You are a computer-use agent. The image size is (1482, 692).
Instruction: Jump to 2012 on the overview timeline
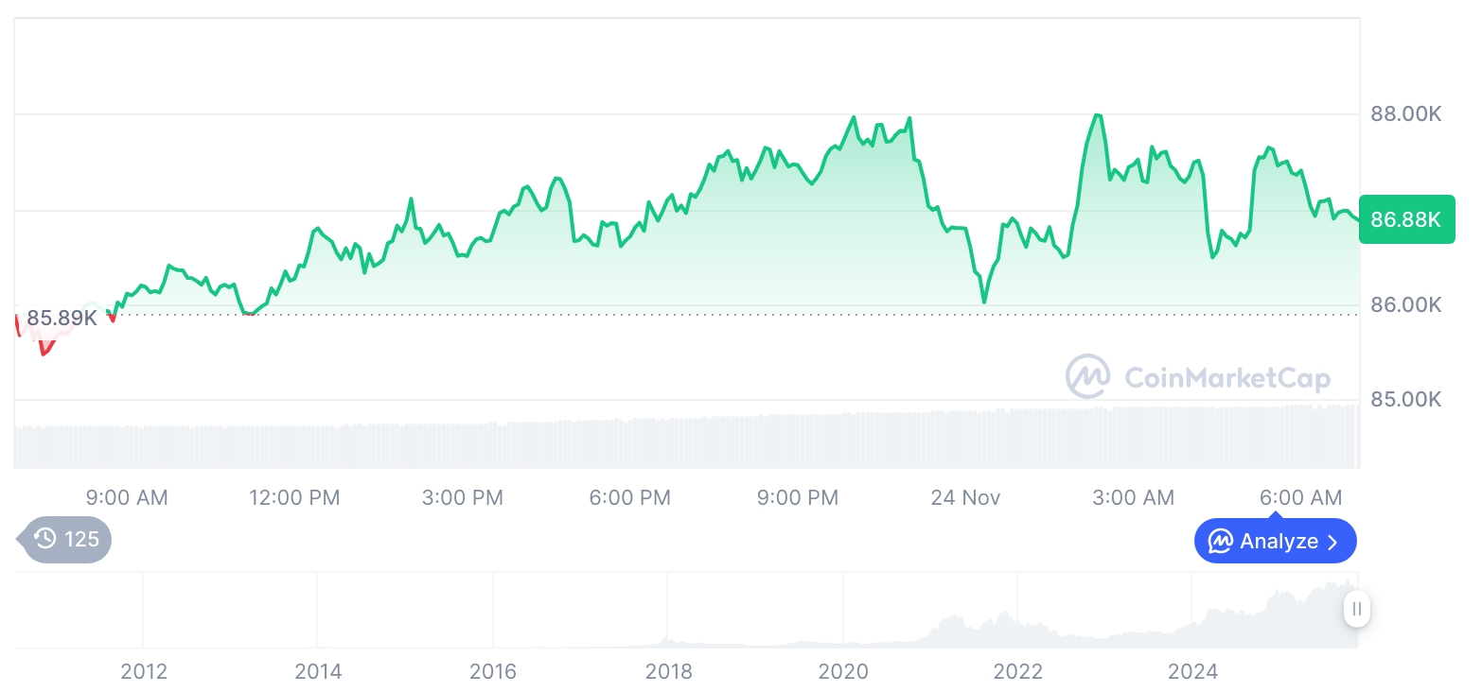click(x=144, y=672)
